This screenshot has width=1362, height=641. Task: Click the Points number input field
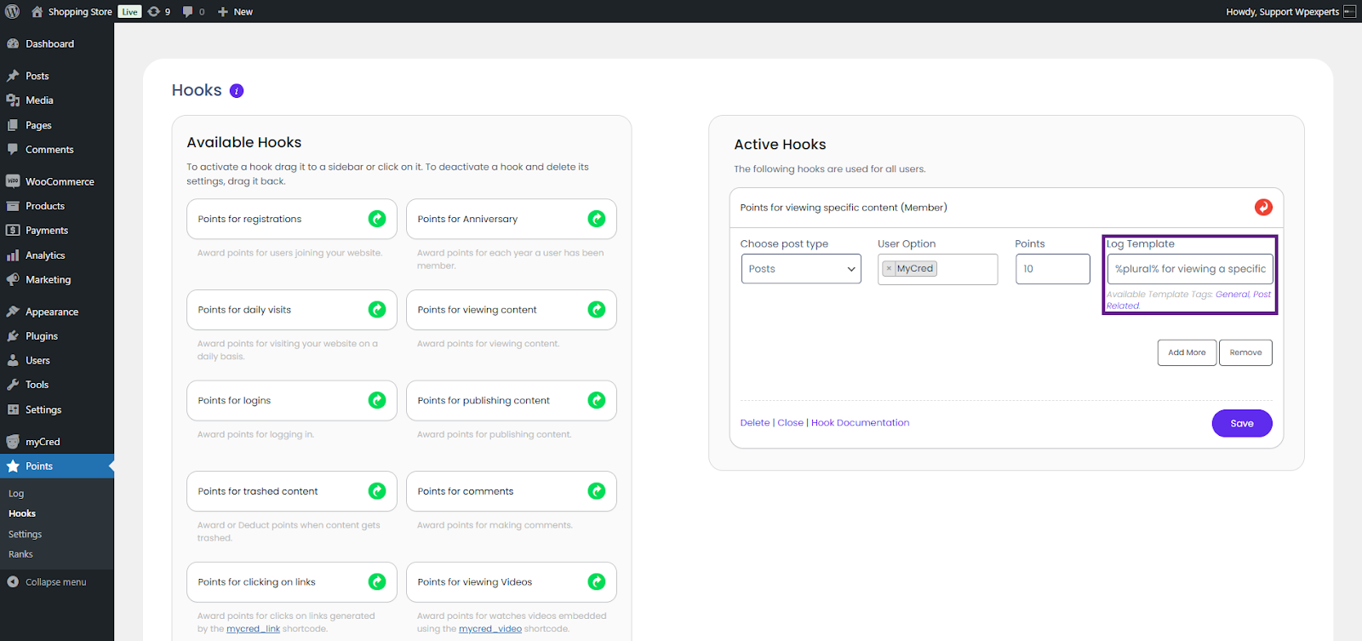[1052, 269]
